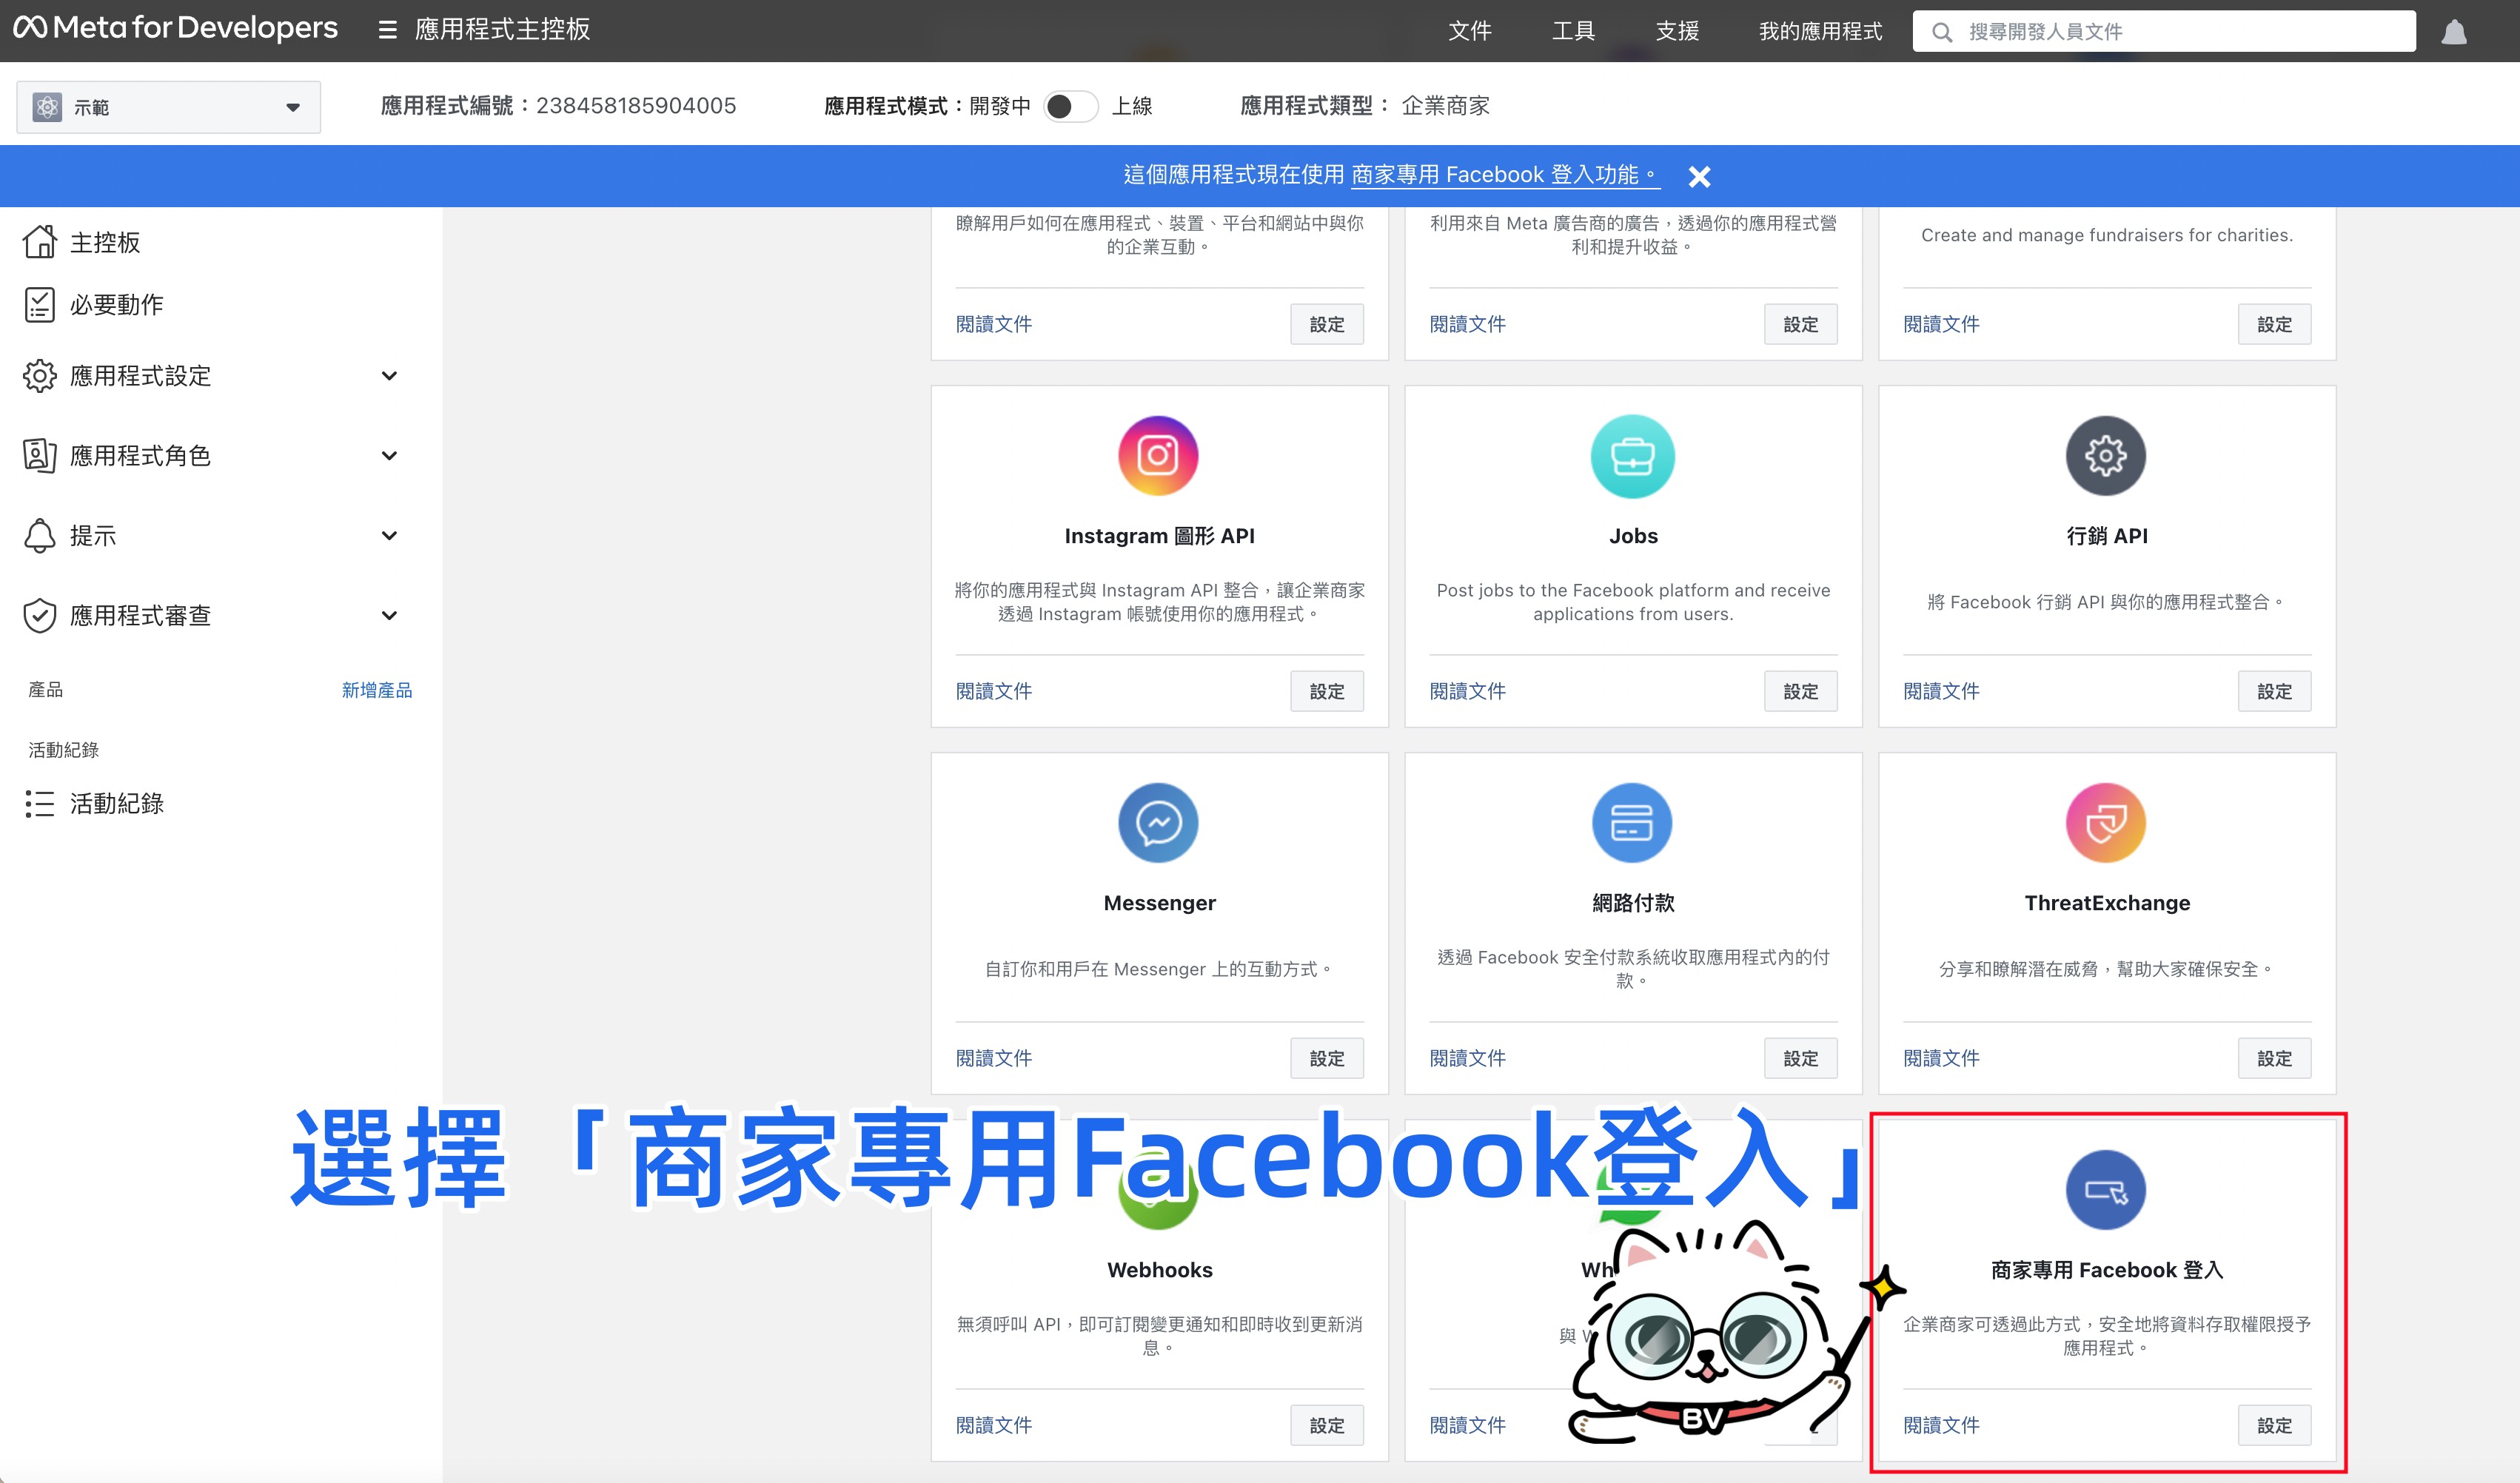
Task: Expand the 提示 section chevron
Action: [x=390, y=536]
